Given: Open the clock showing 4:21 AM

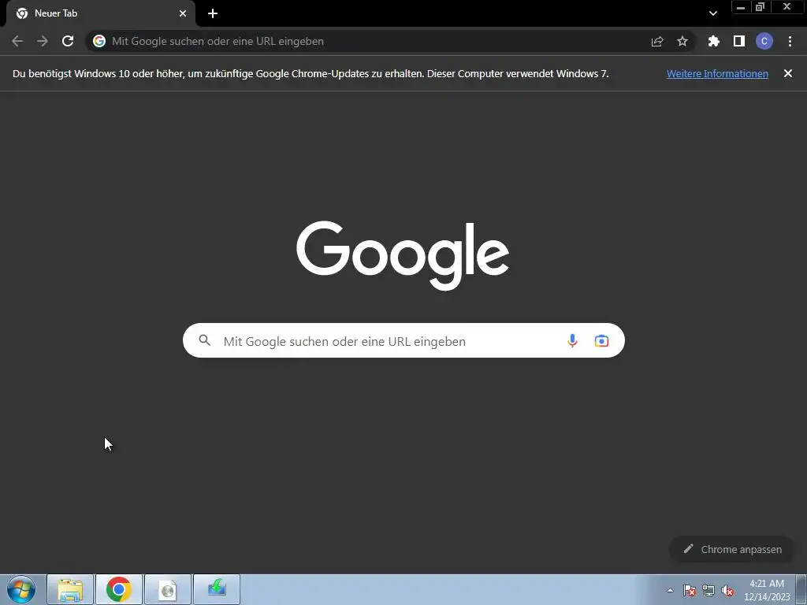Looking at the screenshot, I should pos(767,590).
